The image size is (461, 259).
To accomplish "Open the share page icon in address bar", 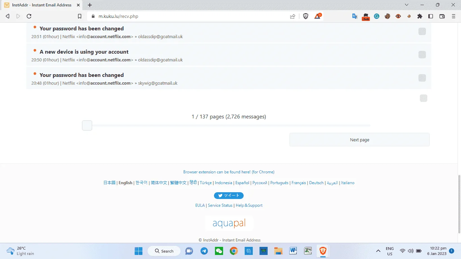I will click(x=293, y=16).
